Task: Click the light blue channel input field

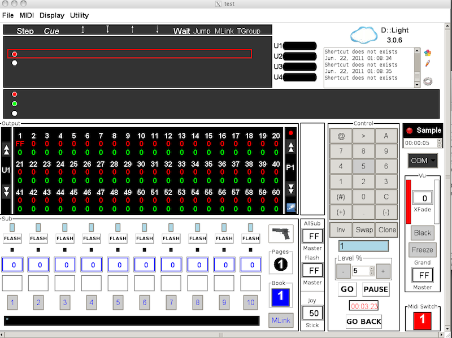Action: 363,246
